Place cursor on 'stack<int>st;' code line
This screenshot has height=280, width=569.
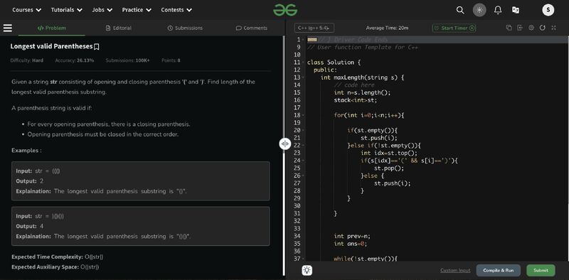355,100
